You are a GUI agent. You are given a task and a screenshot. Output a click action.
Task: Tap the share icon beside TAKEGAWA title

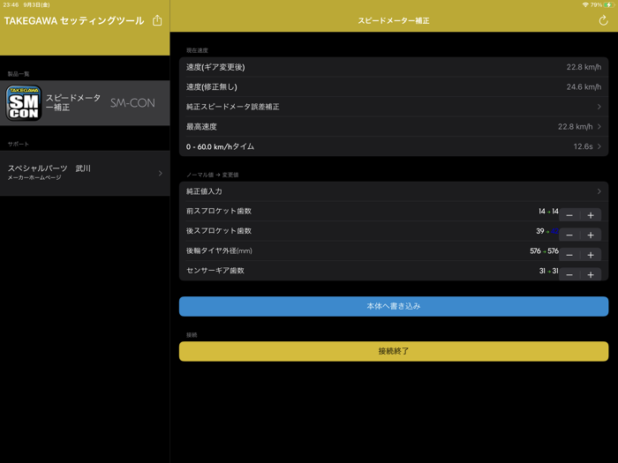(x=157, y=20)
